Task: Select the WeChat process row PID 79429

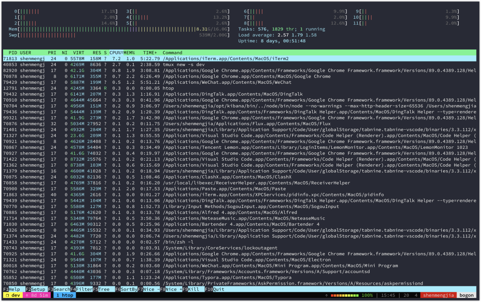Action: click(x=240, y=82)
